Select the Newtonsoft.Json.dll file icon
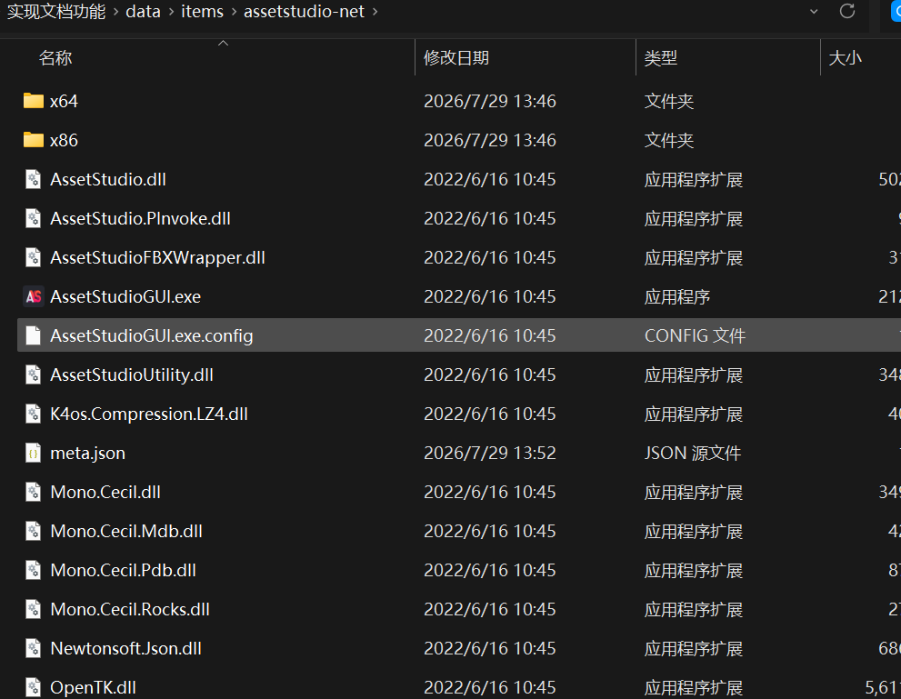The height and width of the screenshot is (699, 901). click(x=34, y=648)
